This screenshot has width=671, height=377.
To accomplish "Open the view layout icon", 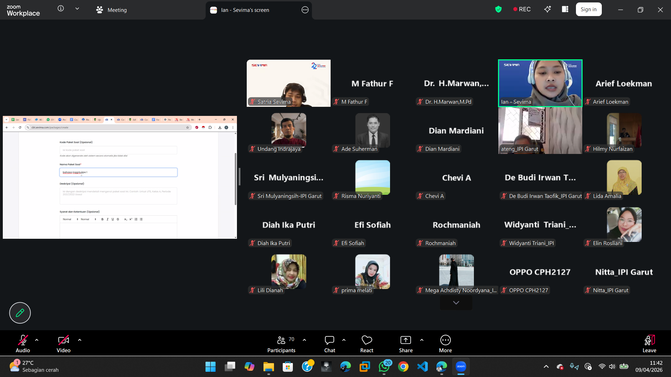I will tap(565, 9).
